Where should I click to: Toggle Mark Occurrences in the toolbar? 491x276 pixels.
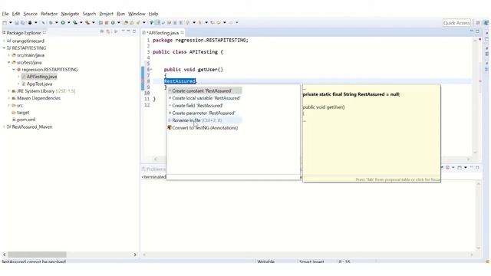coord(157,22)
